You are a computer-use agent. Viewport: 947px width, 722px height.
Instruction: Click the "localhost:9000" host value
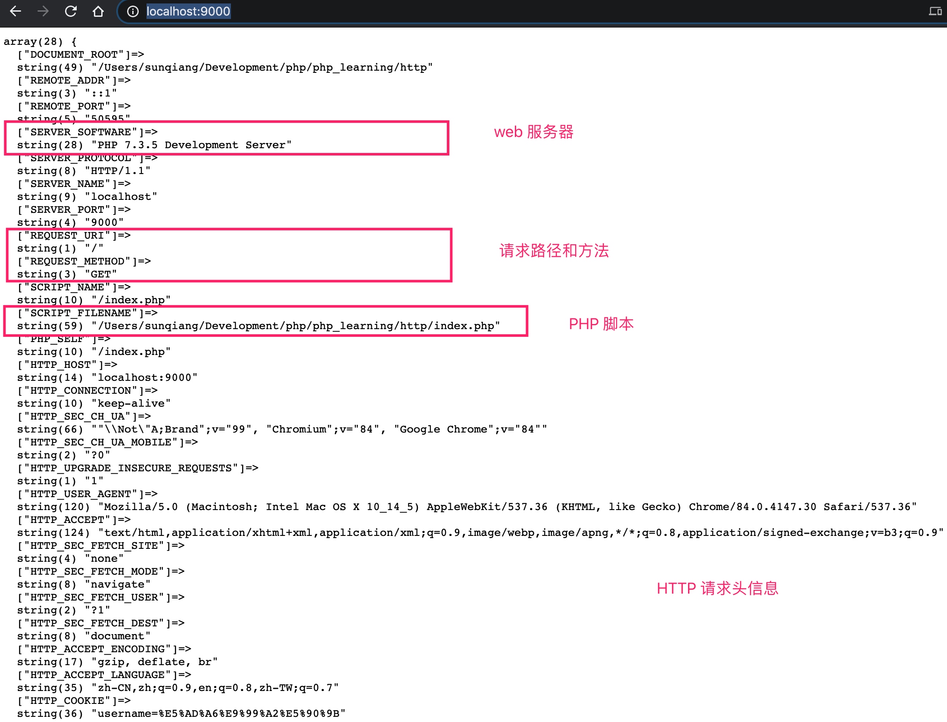tap(145, 378)
